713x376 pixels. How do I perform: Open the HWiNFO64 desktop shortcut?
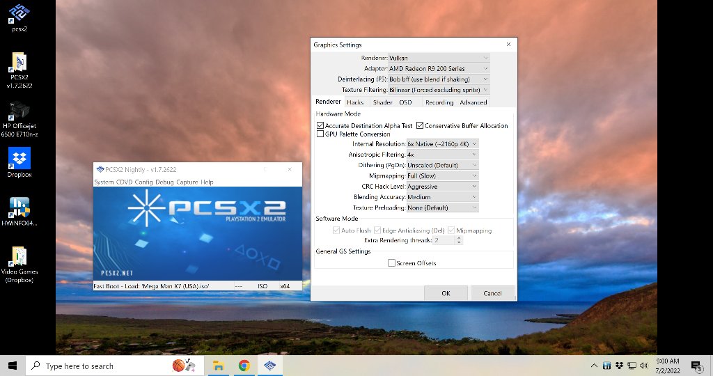19,212
